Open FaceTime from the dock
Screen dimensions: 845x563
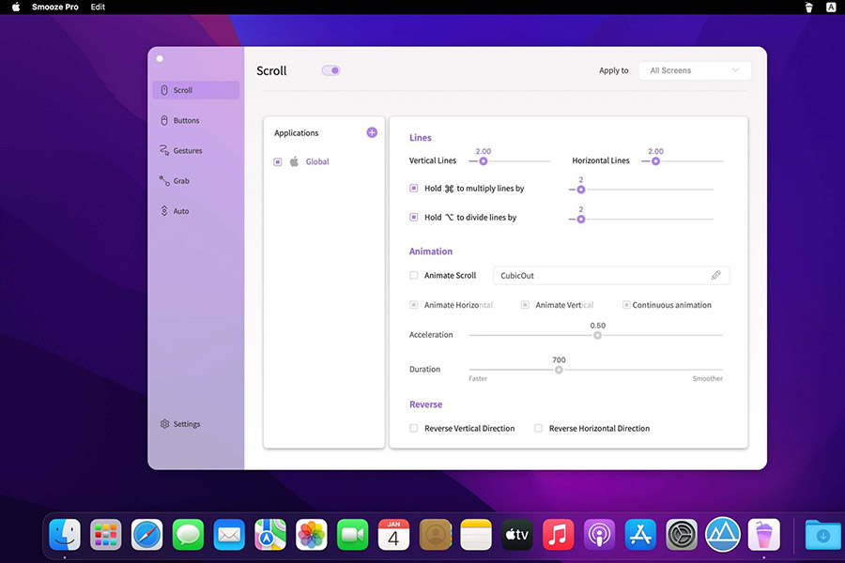[x=352, y=535]
